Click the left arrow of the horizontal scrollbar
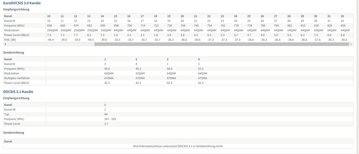The width and height of the screenshot is (359, 154). [x=5, y=44]
